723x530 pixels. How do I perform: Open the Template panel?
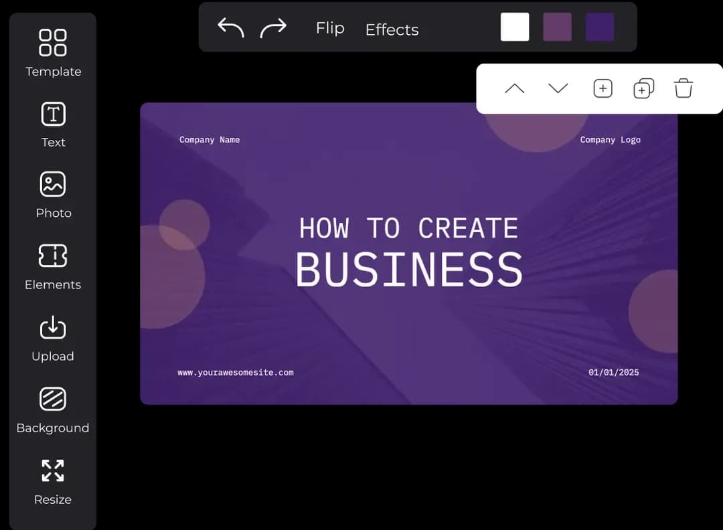click(x=53, y=53)
